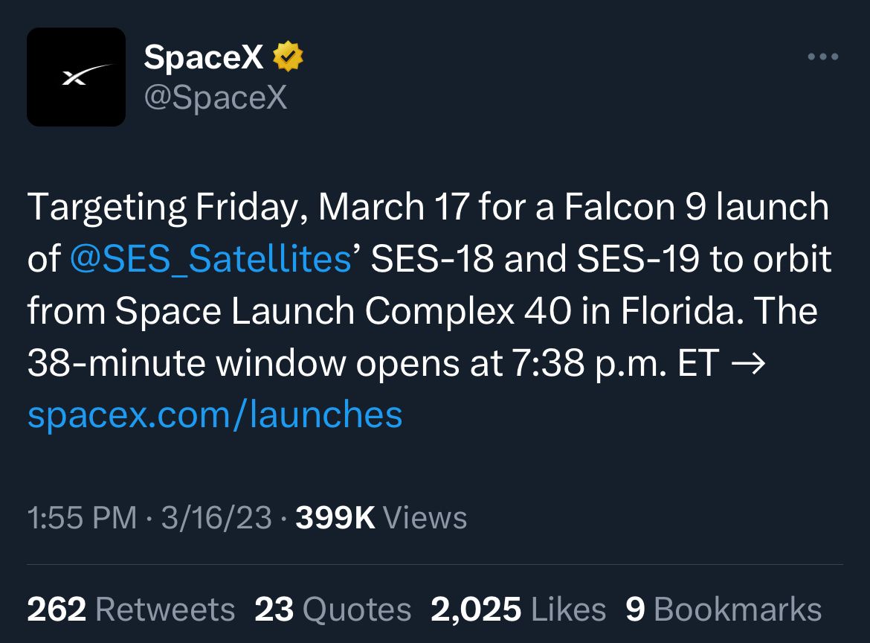The width and height of the screenshot is (870, 643).
Task: Open the SpaceX profile avatar
Action: [76, 77]
